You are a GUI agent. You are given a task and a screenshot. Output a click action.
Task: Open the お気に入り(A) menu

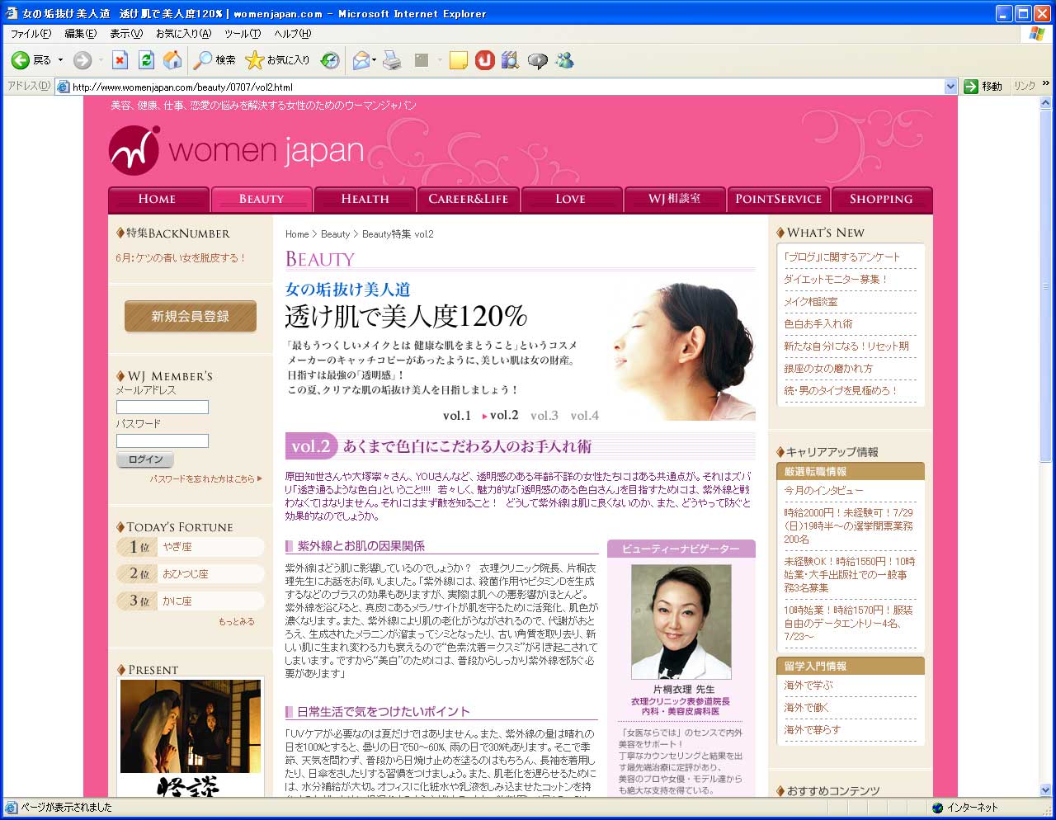pos(183,34)
